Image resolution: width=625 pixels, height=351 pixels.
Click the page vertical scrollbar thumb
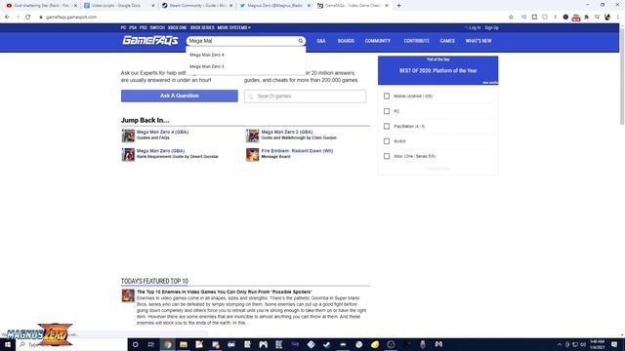tap(622, 76)
